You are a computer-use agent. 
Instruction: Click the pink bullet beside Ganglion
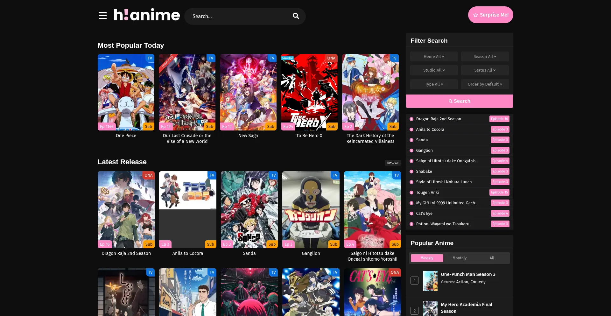click(x=411, y=151)
